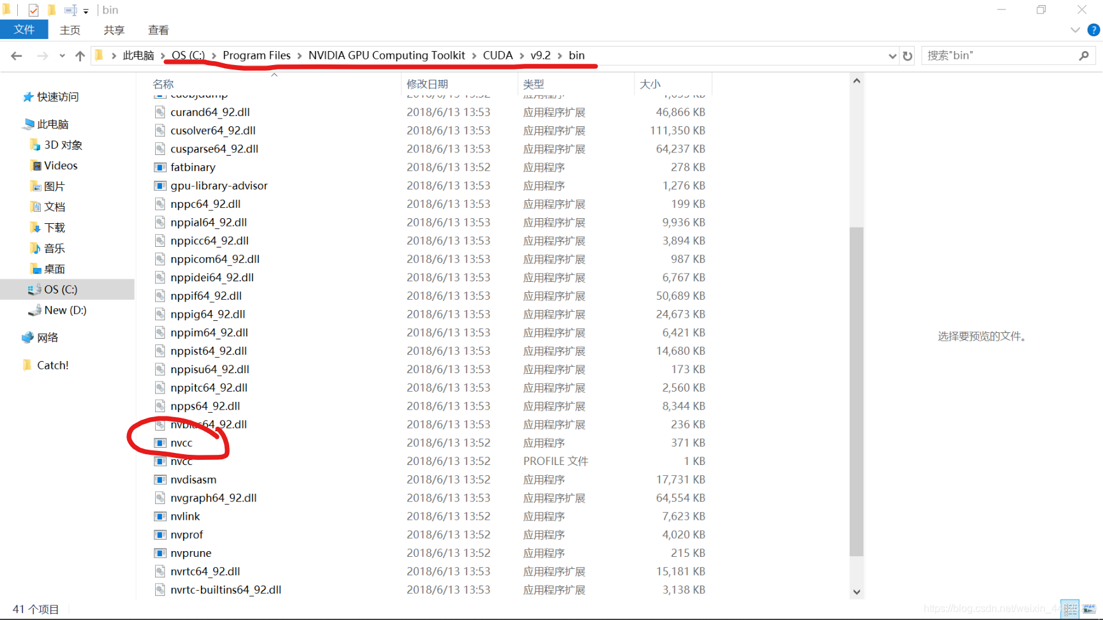Image resolution: width=1103 pixels, height=620 pixels.
Task: Open the 文件 file menu
Action: [24, 30]
